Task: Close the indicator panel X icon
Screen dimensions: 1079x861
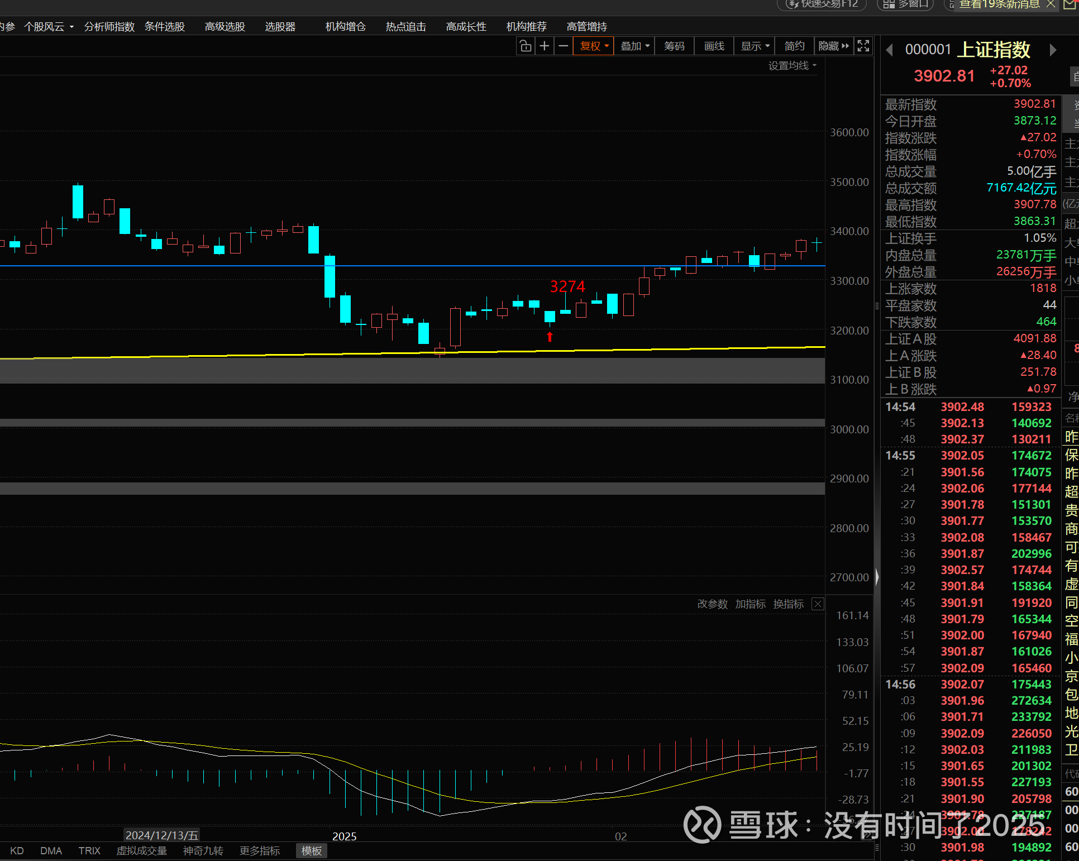Action: (x=818, y=604)
